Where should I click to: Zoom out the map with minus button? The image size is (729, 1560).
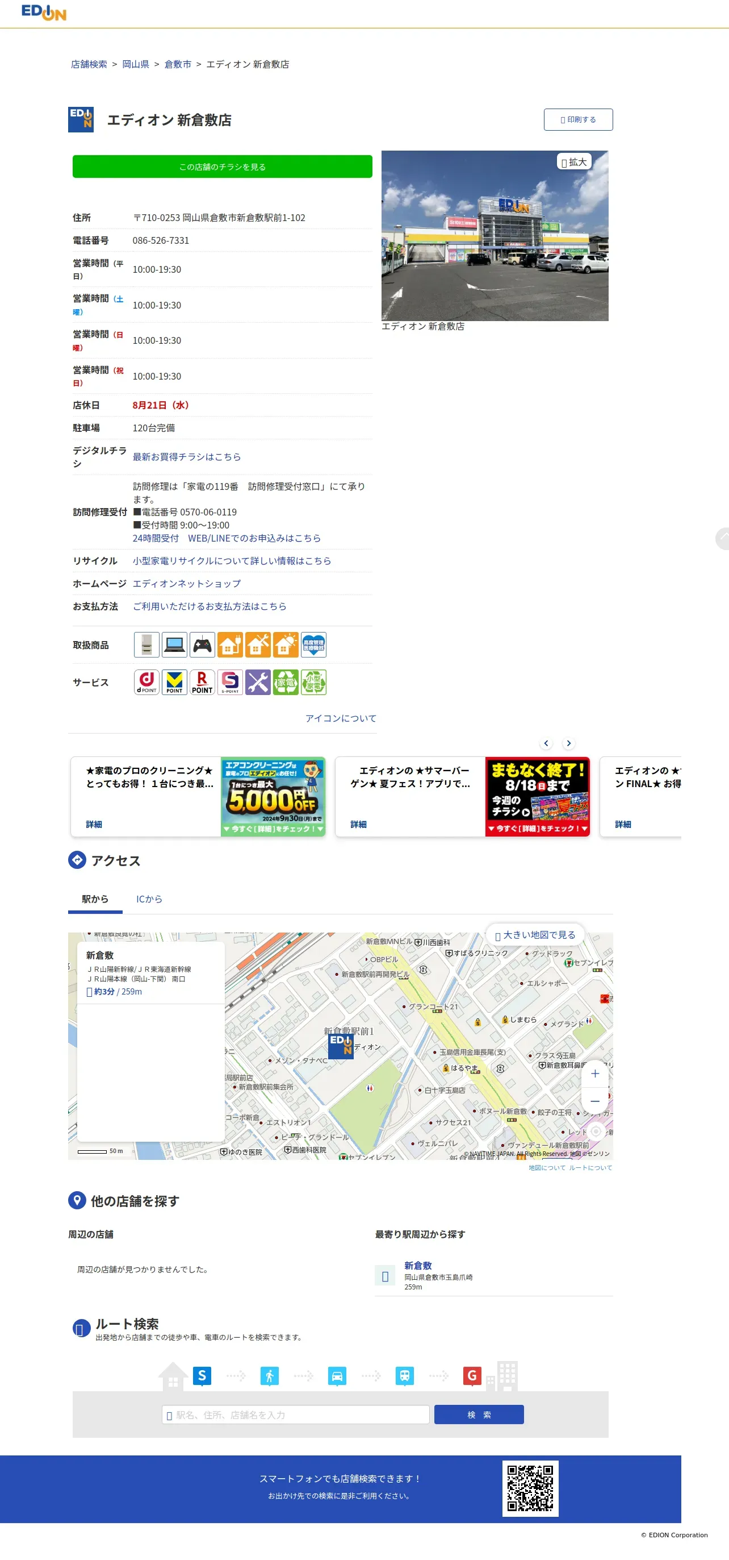[x=596, y=1101]
